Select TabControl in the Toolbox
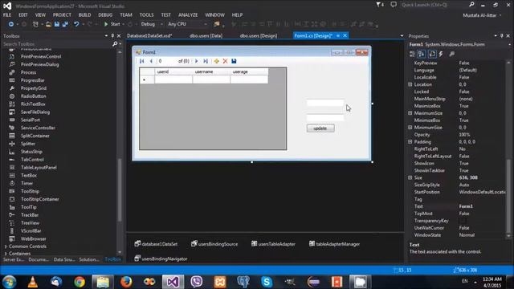The image size is (514, 289). pyautogui.click(x=32, y=160)
